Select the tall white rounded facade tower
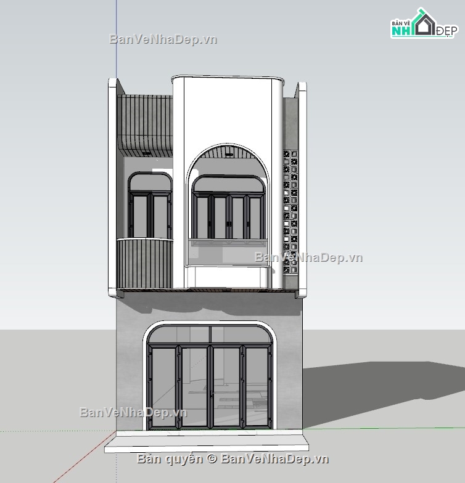This screenshot has height=483, width=465. pyautogui.click(x=228, y=182)
